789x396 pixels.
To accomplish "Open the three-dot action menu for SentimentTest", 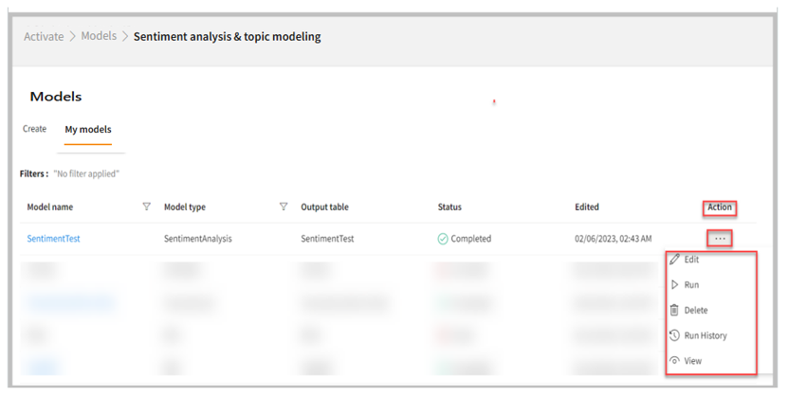I will (720, 239).
